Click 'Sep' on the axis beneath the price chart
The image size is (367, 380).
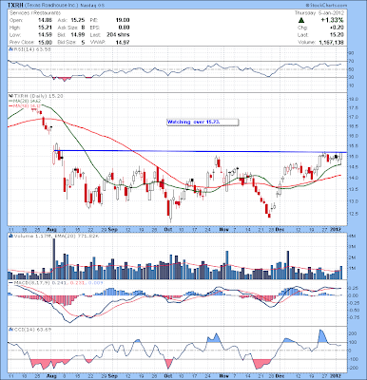(x=112, y=229)
